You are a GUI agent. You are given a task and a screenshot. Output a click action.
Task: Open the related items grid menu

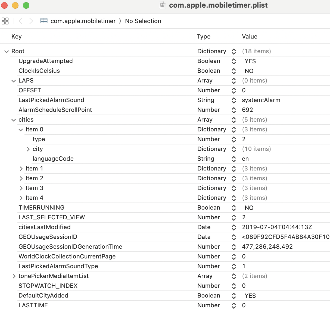[5, 21]
